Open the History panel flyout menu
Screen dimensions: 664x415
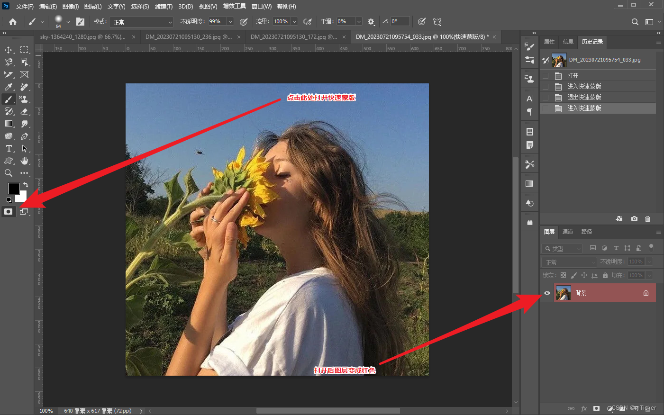pos(658,42)
